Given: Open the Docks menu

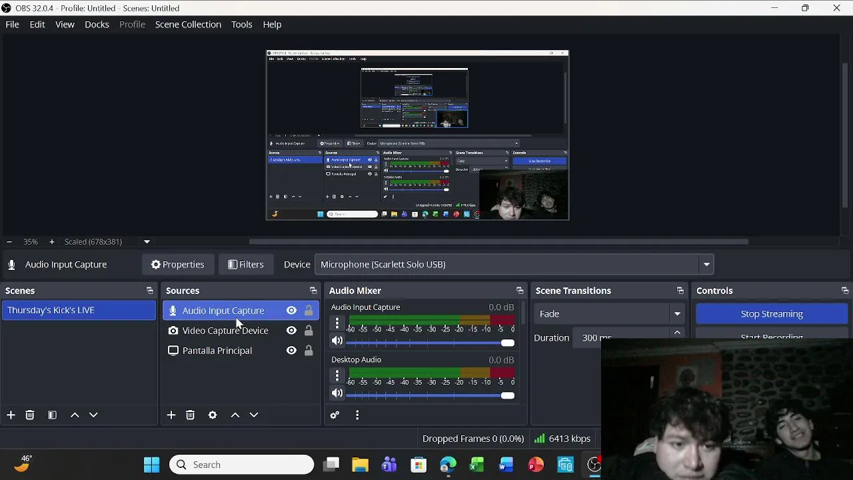Looking at the screenshot, I should click(x=97, y=25).
